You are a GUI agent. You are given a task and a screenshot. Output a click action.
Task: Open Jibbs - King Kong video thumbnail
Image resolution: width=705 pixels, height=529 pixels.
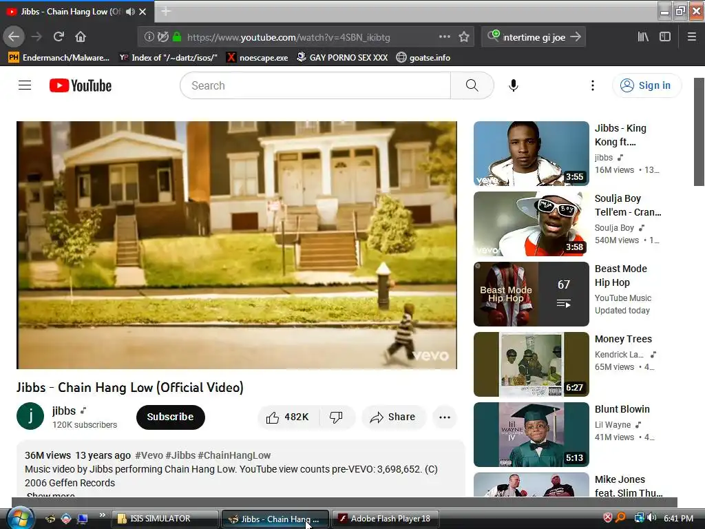[531, 154]
